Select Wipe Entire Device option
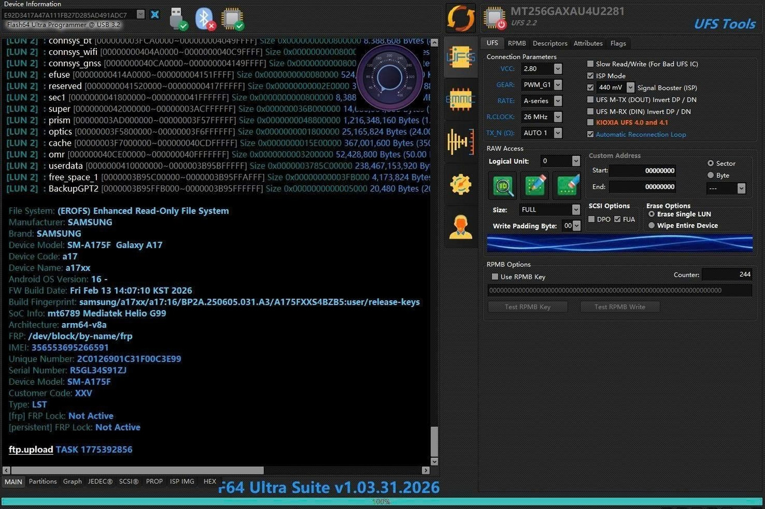The width and height of the screenshot is (765, 509). pos(652,225)
